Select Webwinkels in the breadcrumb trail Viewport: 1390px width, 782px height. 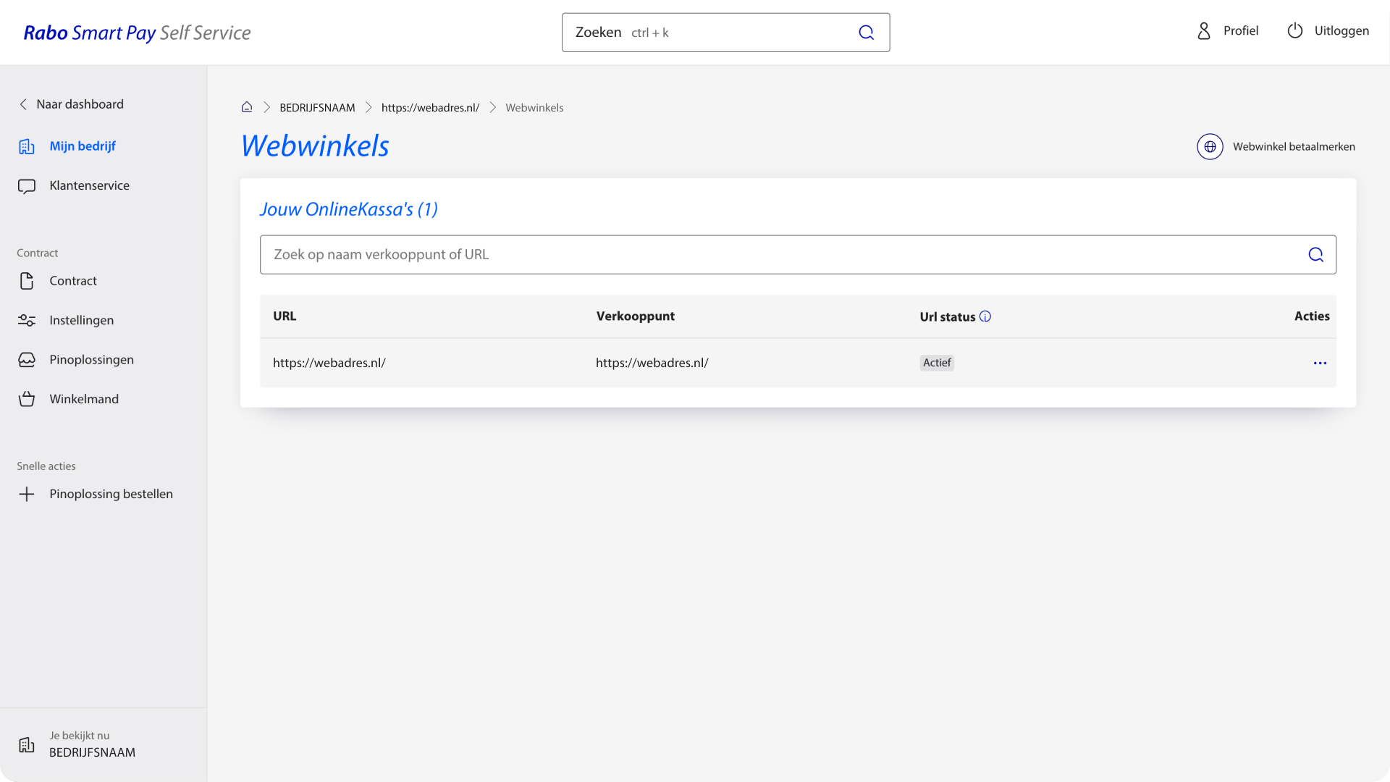(x=534, y=107)
